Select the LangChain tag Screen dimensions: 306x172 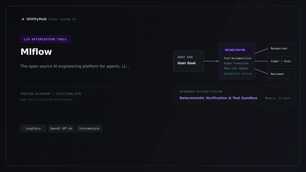33,128
